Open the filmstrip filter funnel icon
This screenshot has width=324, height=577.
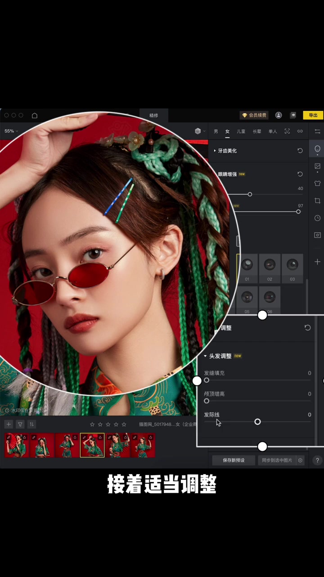pyautogui.click(x=20, y=424)
